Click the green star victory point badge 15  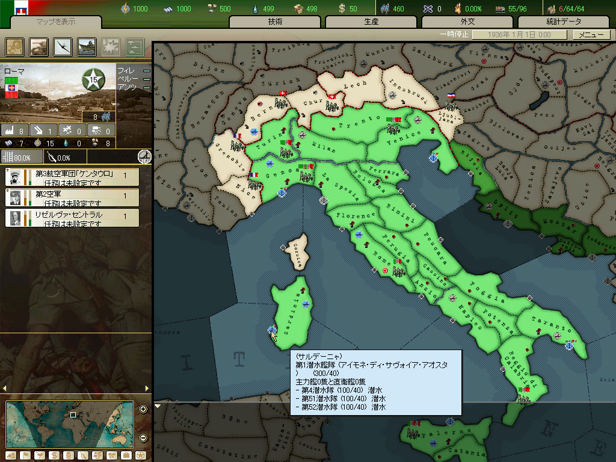point(93,79)
